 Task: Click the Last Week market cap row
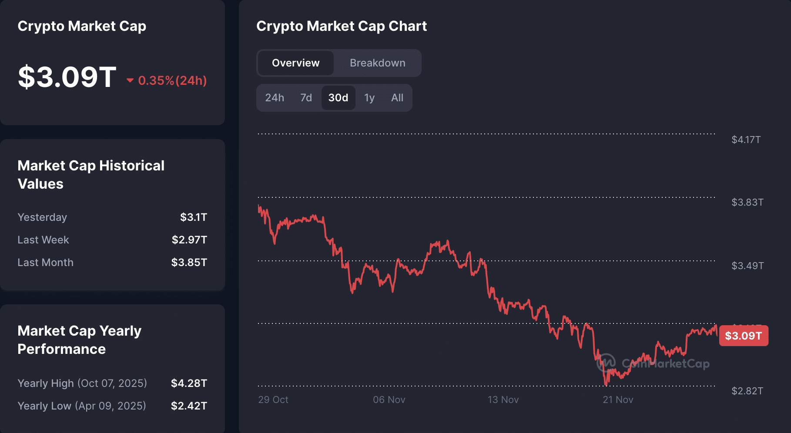coord(112,240)
